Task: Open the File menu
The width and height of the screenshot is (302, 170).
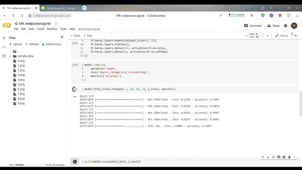Action: click(16, 29)
